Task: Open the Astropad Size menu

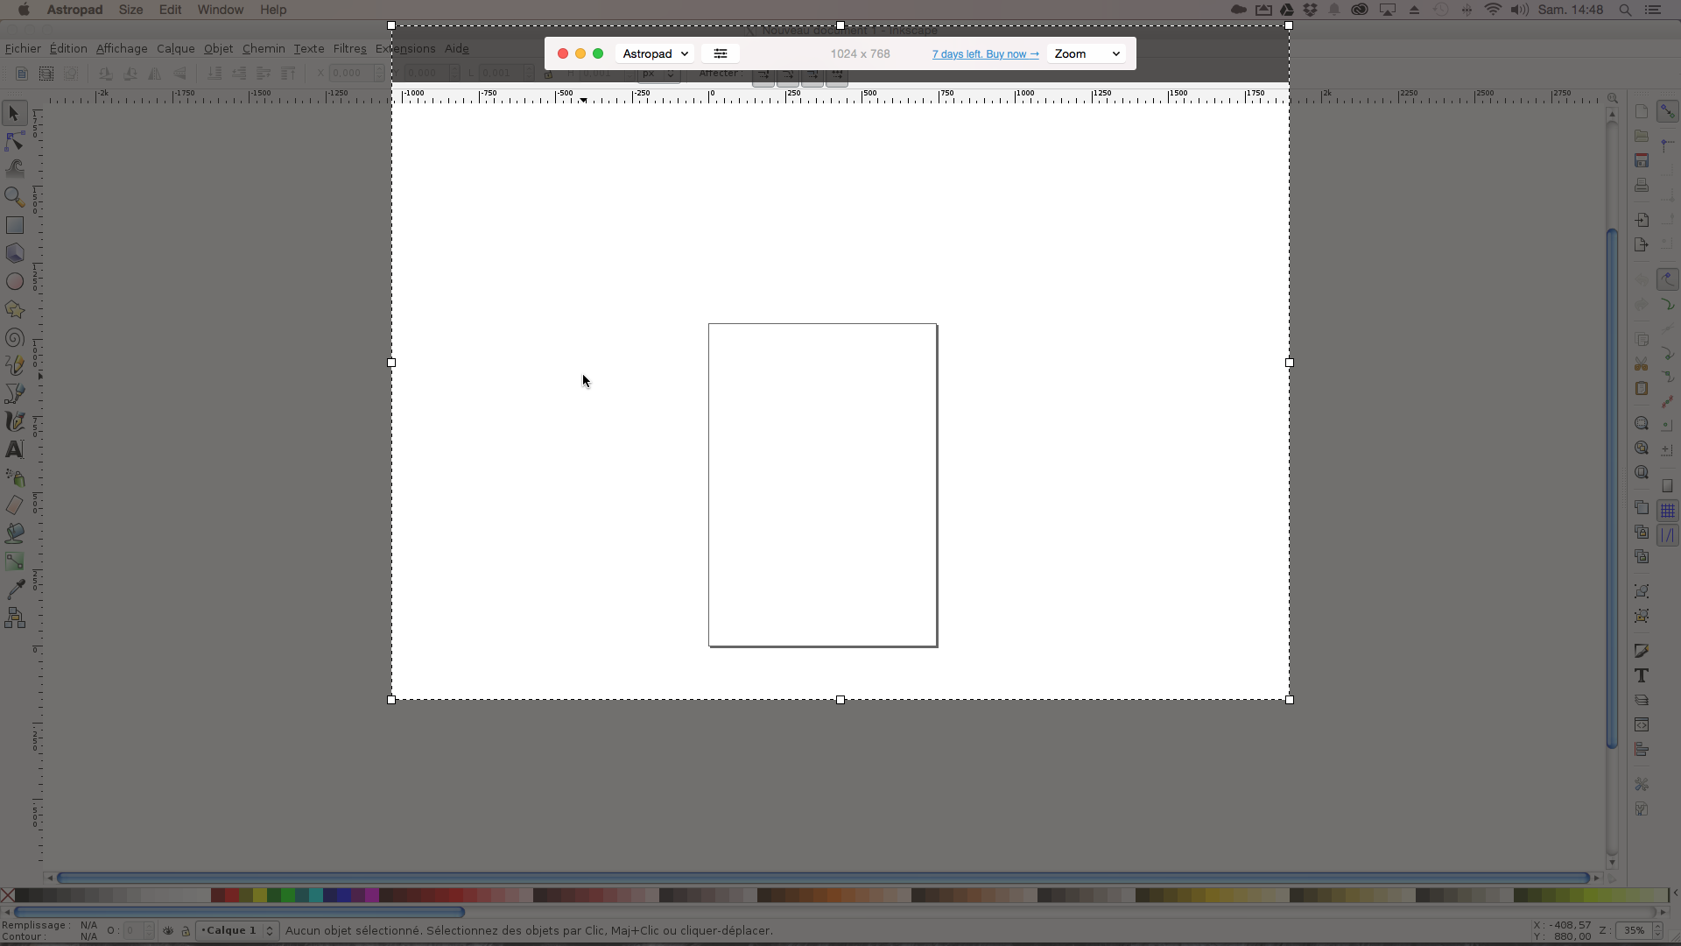Action: [x=130, y=10]
